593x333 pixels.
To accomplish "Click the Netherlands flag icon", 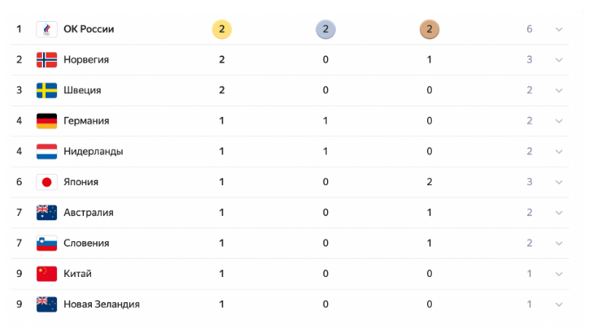I will click(x=46, y=151).
